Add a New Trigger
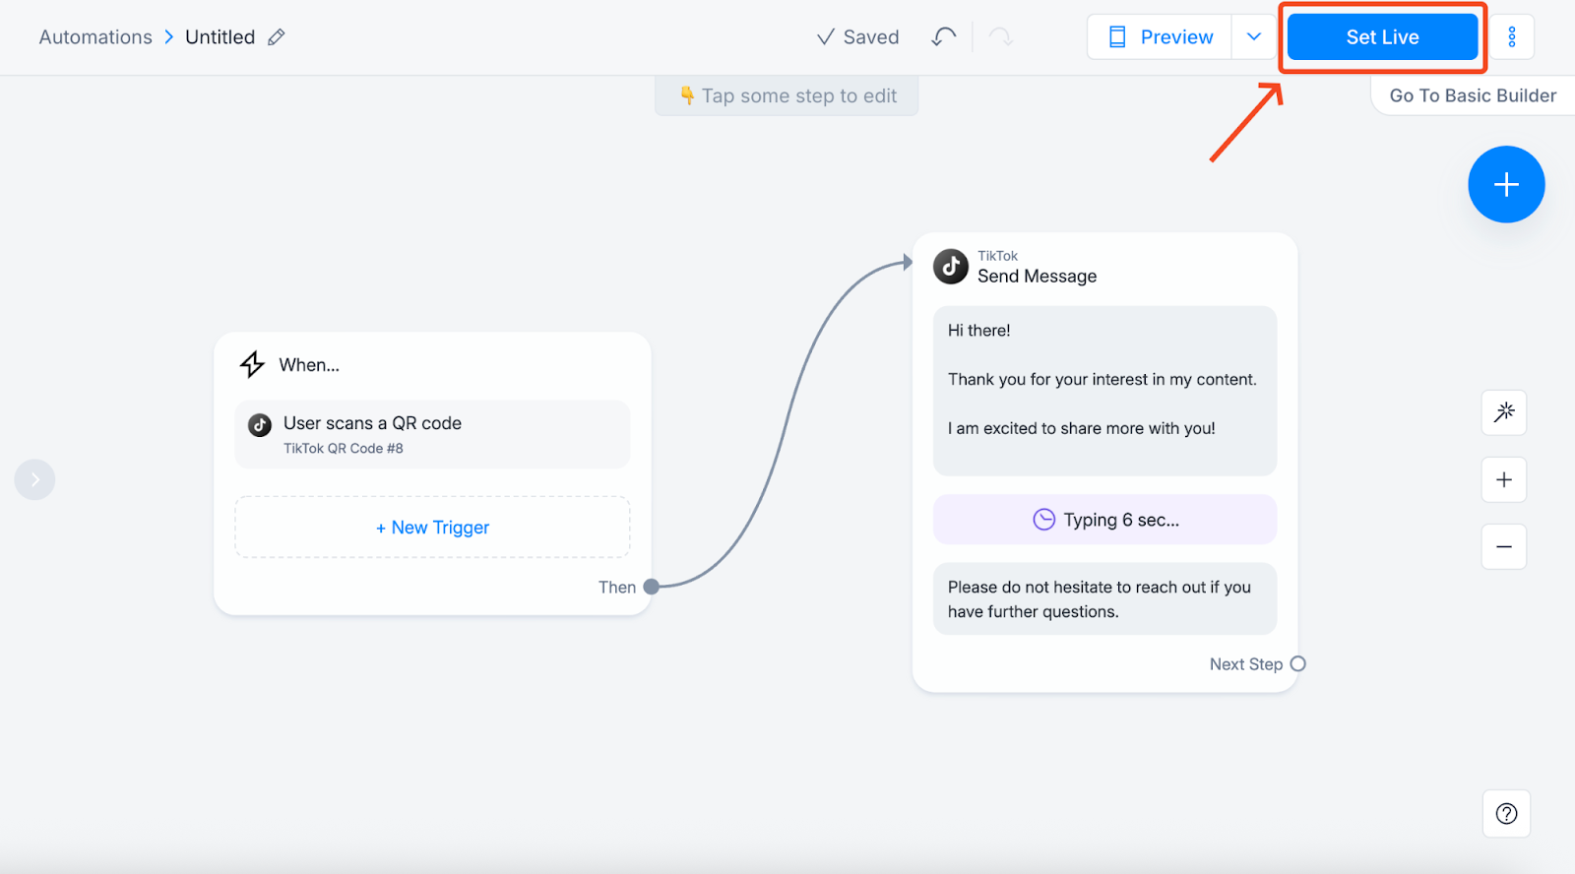1575x874 pixels. (x=432, y=528)
